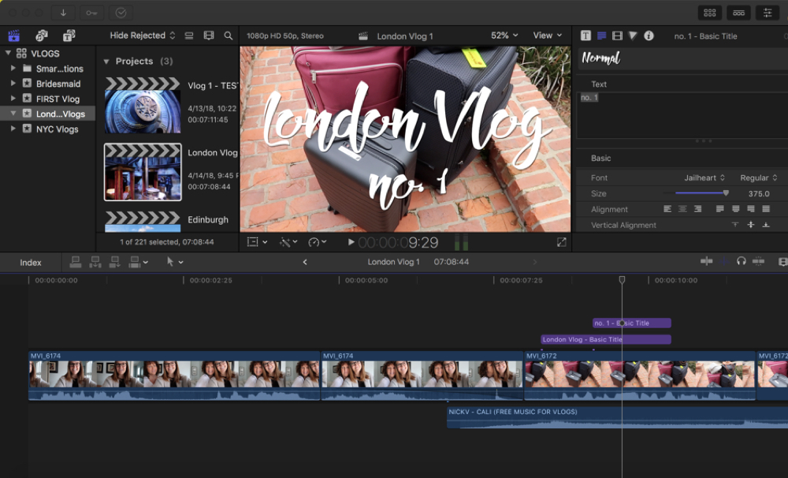Click the timeline Index button
788x478 pixels.
tap(31, 263)
